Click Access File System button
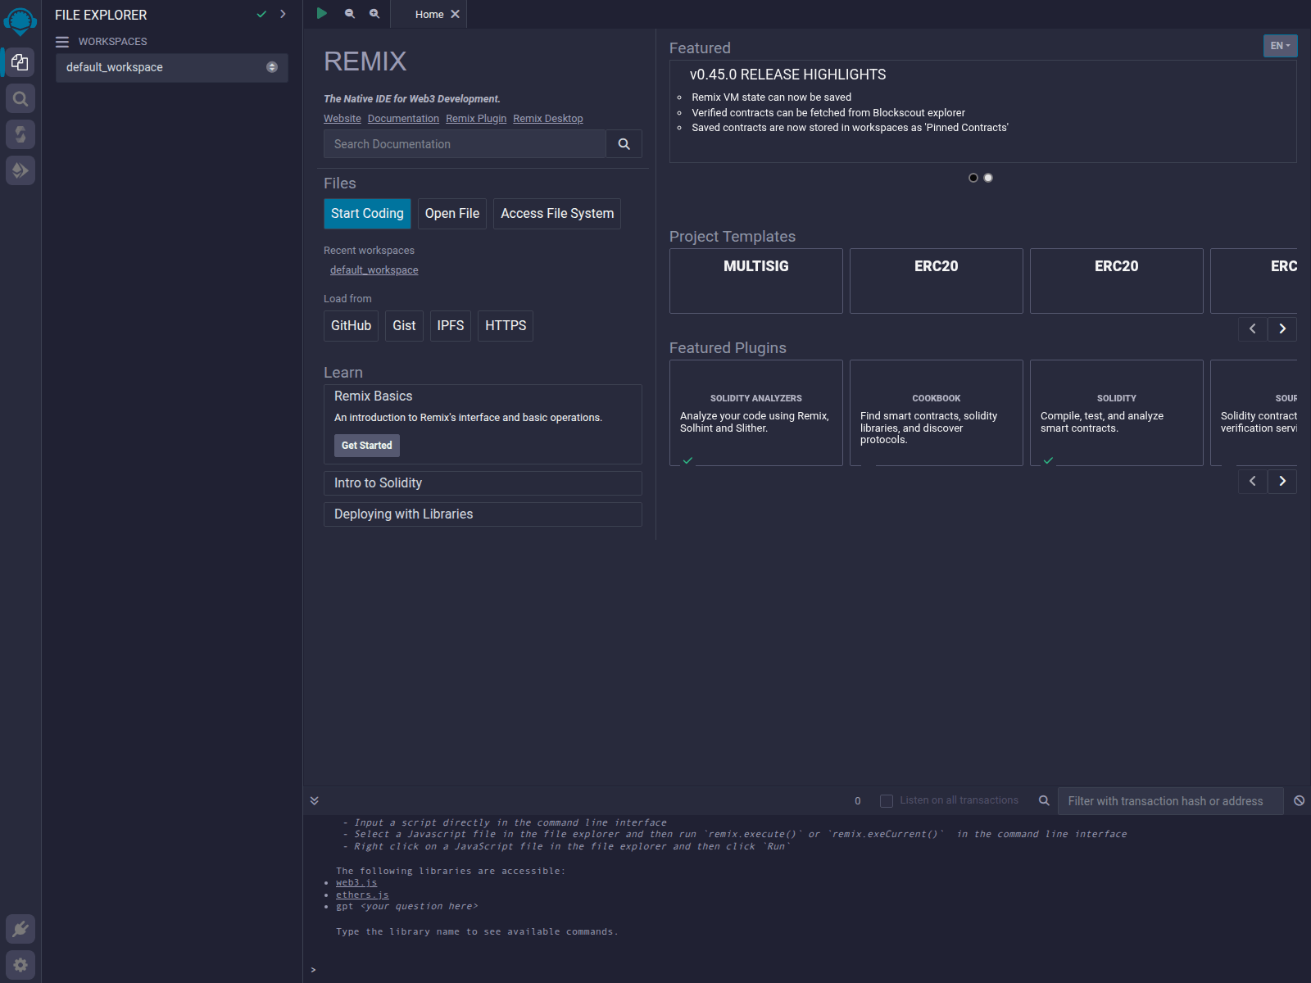This screenshot has height=983, width=1311. (557, 214)
